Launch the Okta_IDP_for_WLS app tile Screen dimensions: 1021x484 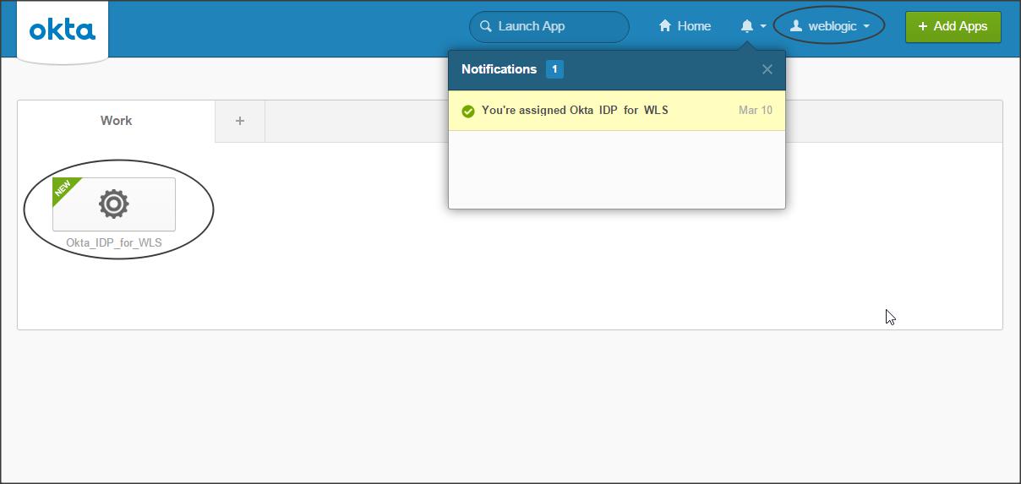(x=114, y=204)
